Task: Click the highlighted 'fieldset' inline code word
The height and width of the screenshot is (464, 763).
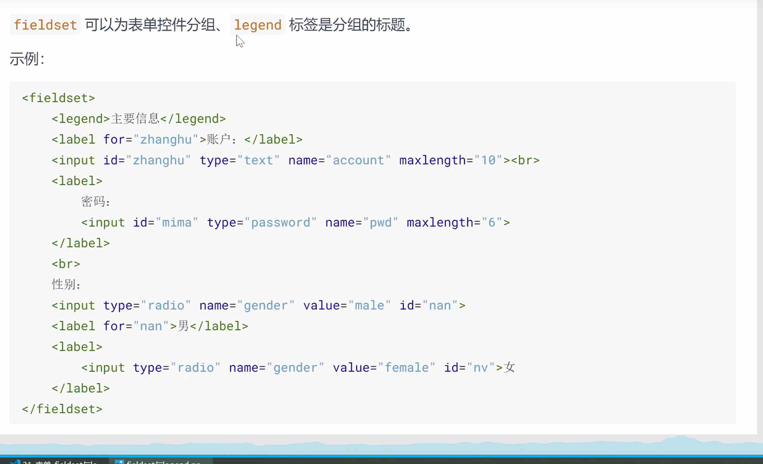Action: [45, 25]
